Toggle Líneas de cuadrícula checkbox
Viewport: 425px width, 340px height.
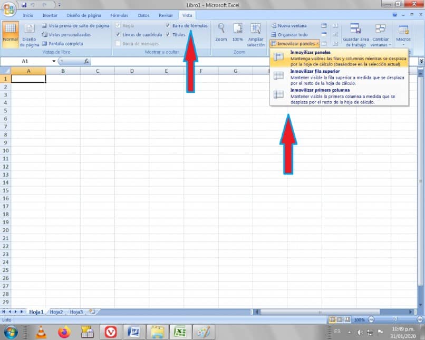tap(118, 34)
